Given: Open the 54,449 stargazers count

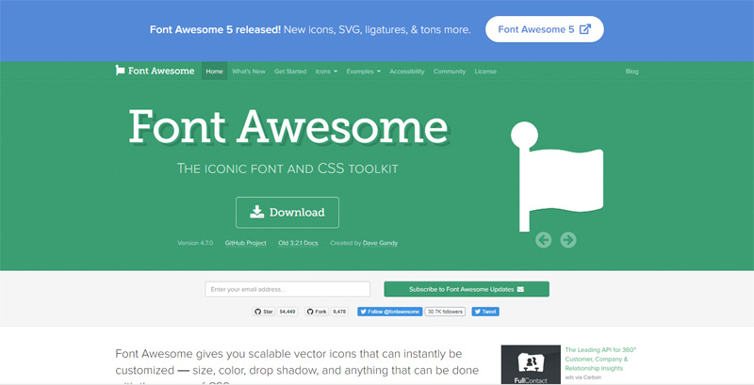Looking at the screenshot, I should [287, 312].
